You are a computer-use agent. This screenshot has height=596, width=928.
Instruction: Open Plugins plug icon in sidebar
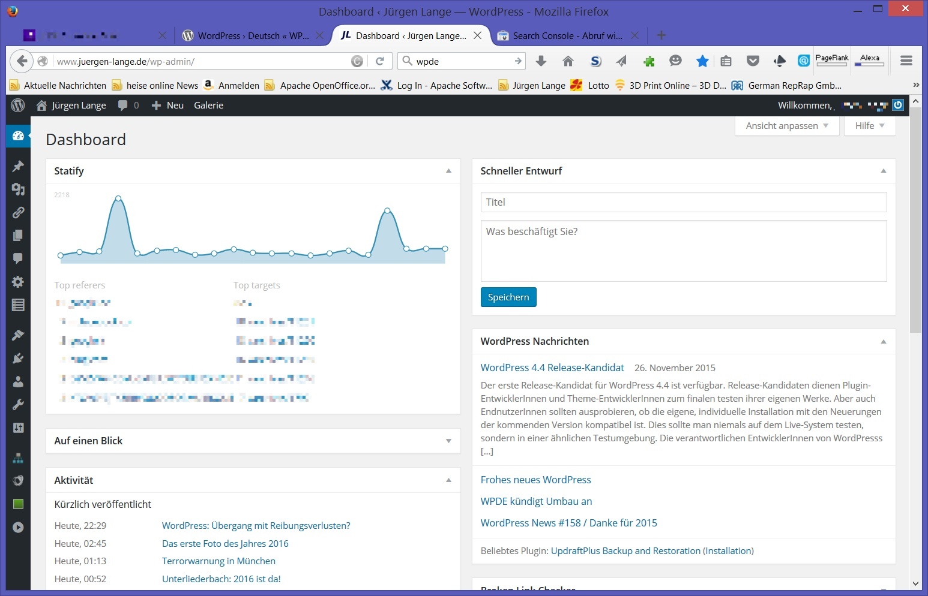pyautogui.click(x=18, y=358)
